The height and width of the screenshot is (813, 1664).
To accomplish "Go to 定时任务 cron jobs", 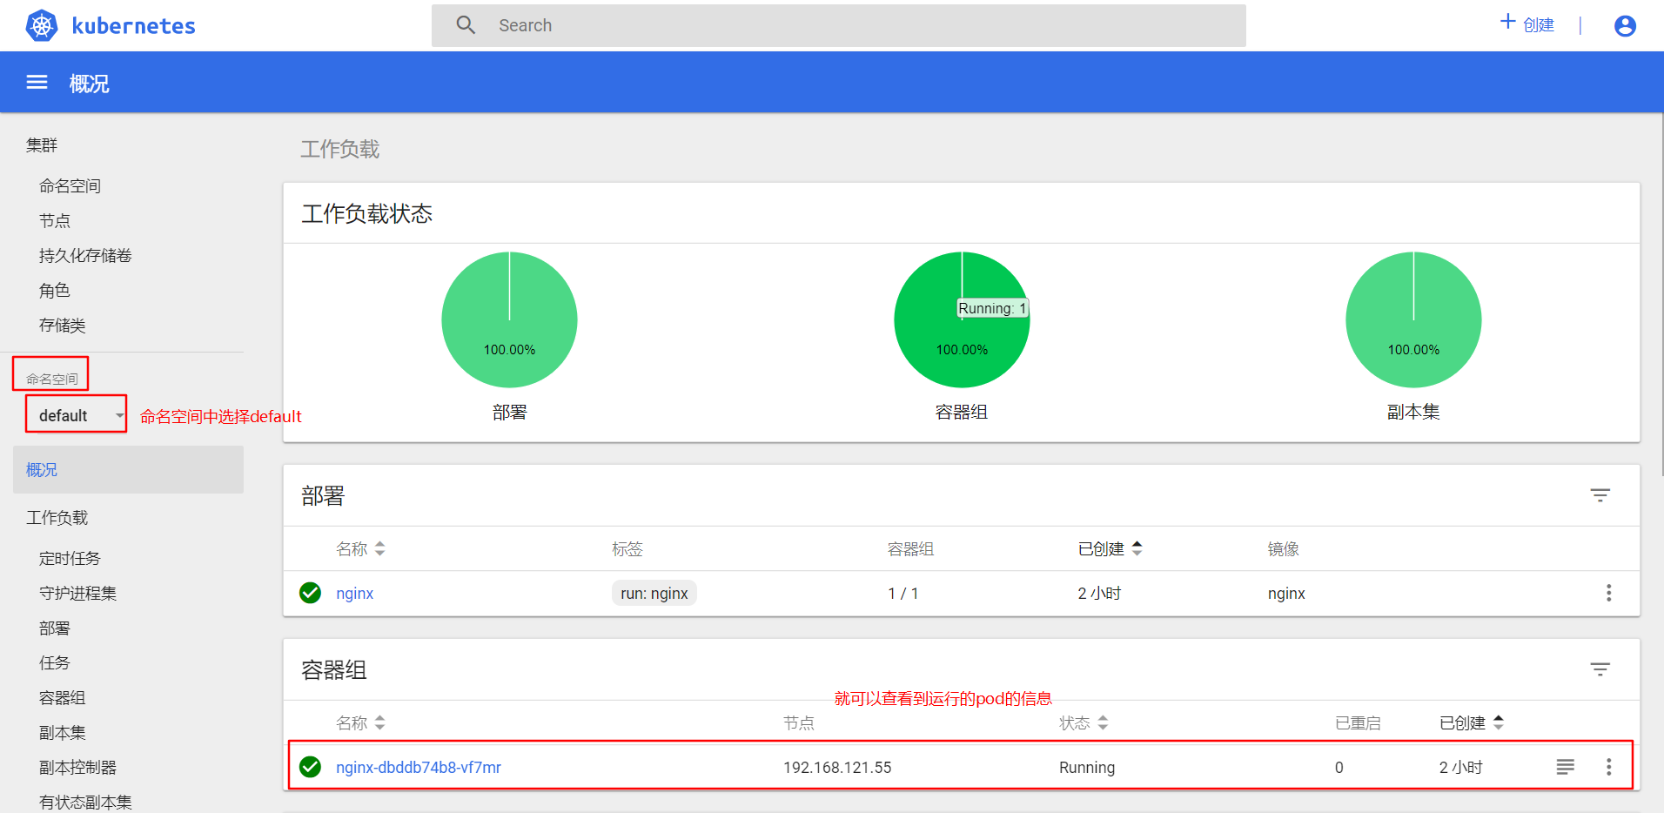I will click(x=70, y=559).
